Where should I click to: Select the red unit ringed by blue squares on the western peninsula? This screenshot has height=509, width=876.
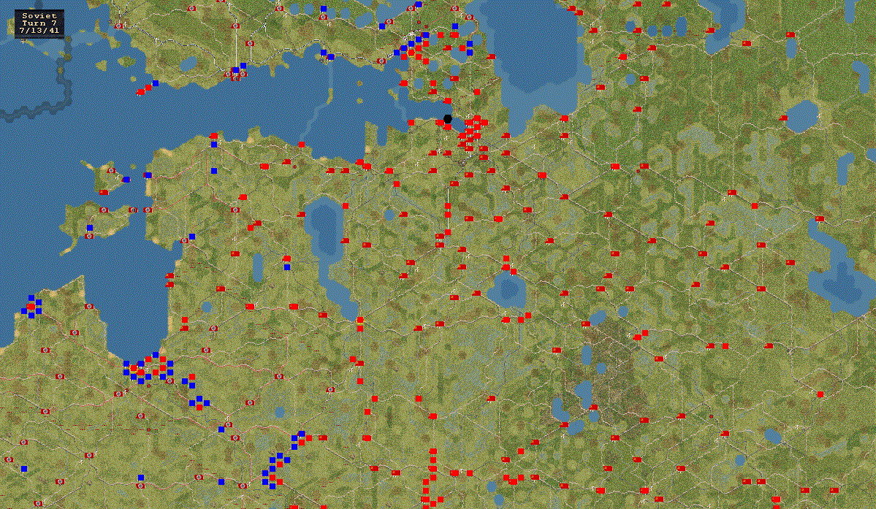(31, 307)
